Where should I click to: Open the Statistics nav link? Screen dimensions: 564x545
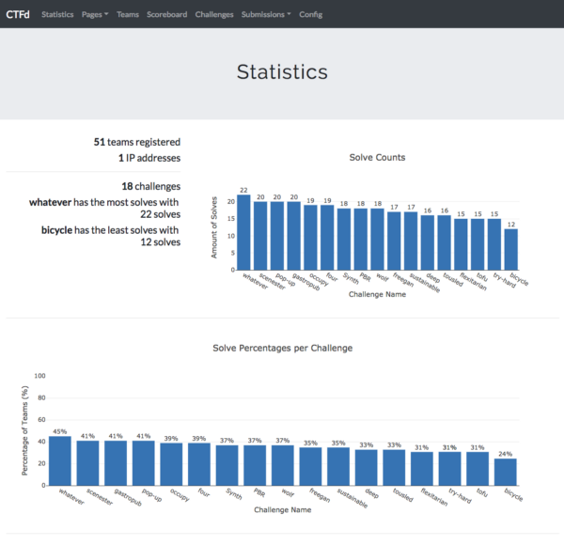(57, 14)
